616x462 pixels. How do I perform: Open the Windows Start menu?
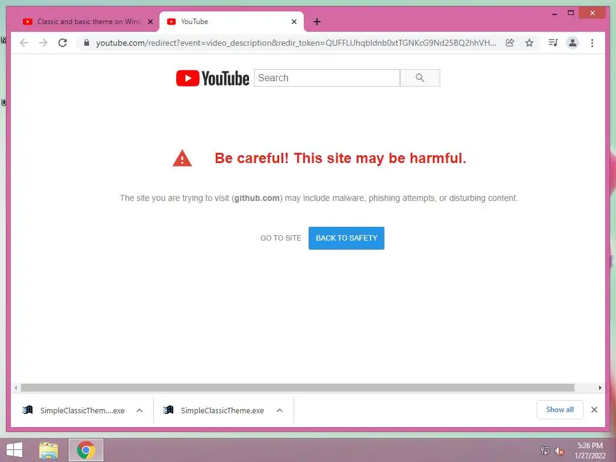[14, 450]
